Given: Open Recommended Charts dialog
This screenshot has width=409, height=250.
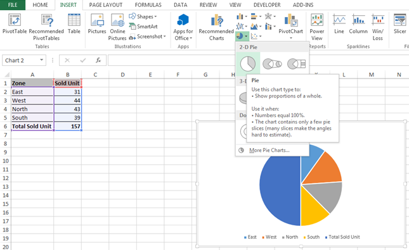Looking at the screenshot, I should (216, 27).
